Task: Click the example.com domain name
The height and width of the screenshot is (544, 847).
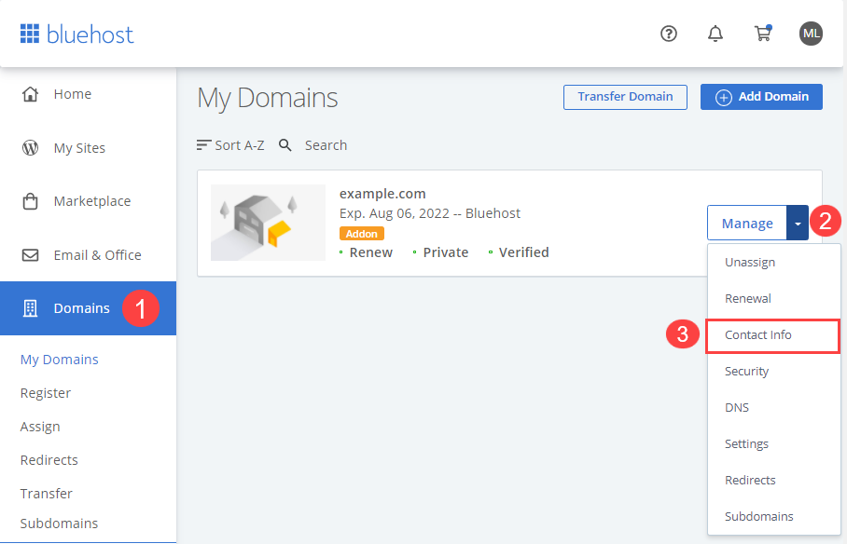Action: [x=382, y=194]
